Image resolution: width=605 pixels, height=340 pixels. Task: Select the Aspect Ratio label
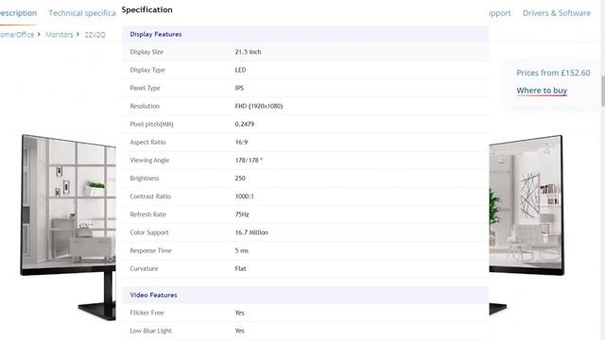147,143
